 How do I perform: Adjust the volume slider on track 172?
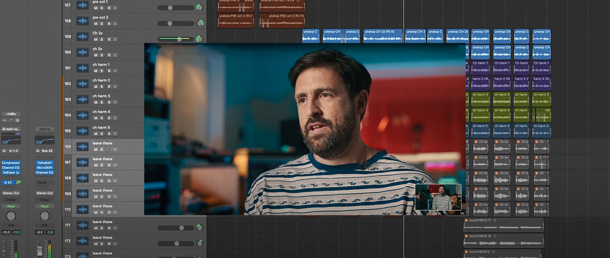click(175, 243)
